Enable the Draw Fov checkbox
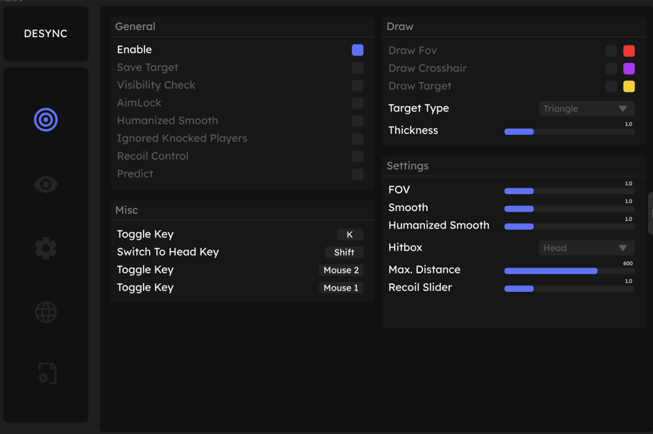This screenshot has width=653, height=434. tap(611, 51)
